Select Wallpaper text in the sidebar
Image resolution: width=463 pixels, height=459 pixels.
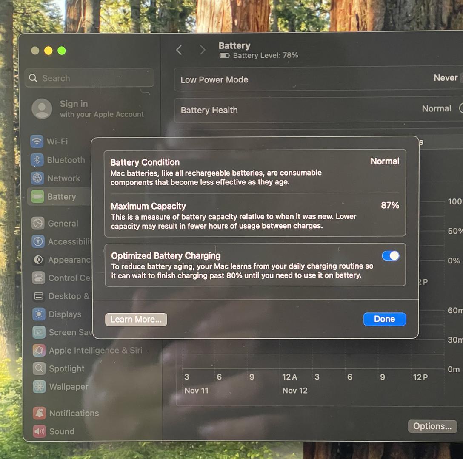tap(69, 387)
